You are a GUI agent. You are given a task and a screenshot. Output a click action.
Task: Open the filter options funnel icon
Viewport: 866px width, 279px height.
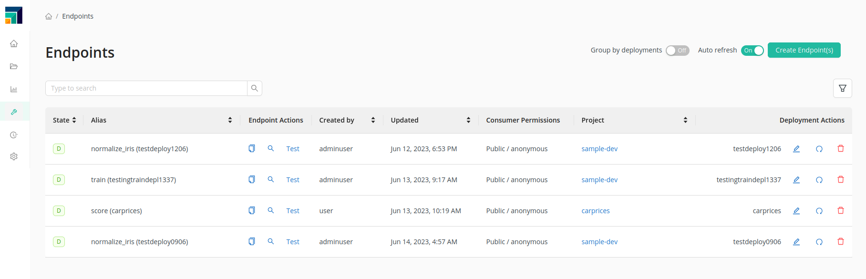(842, 88)
